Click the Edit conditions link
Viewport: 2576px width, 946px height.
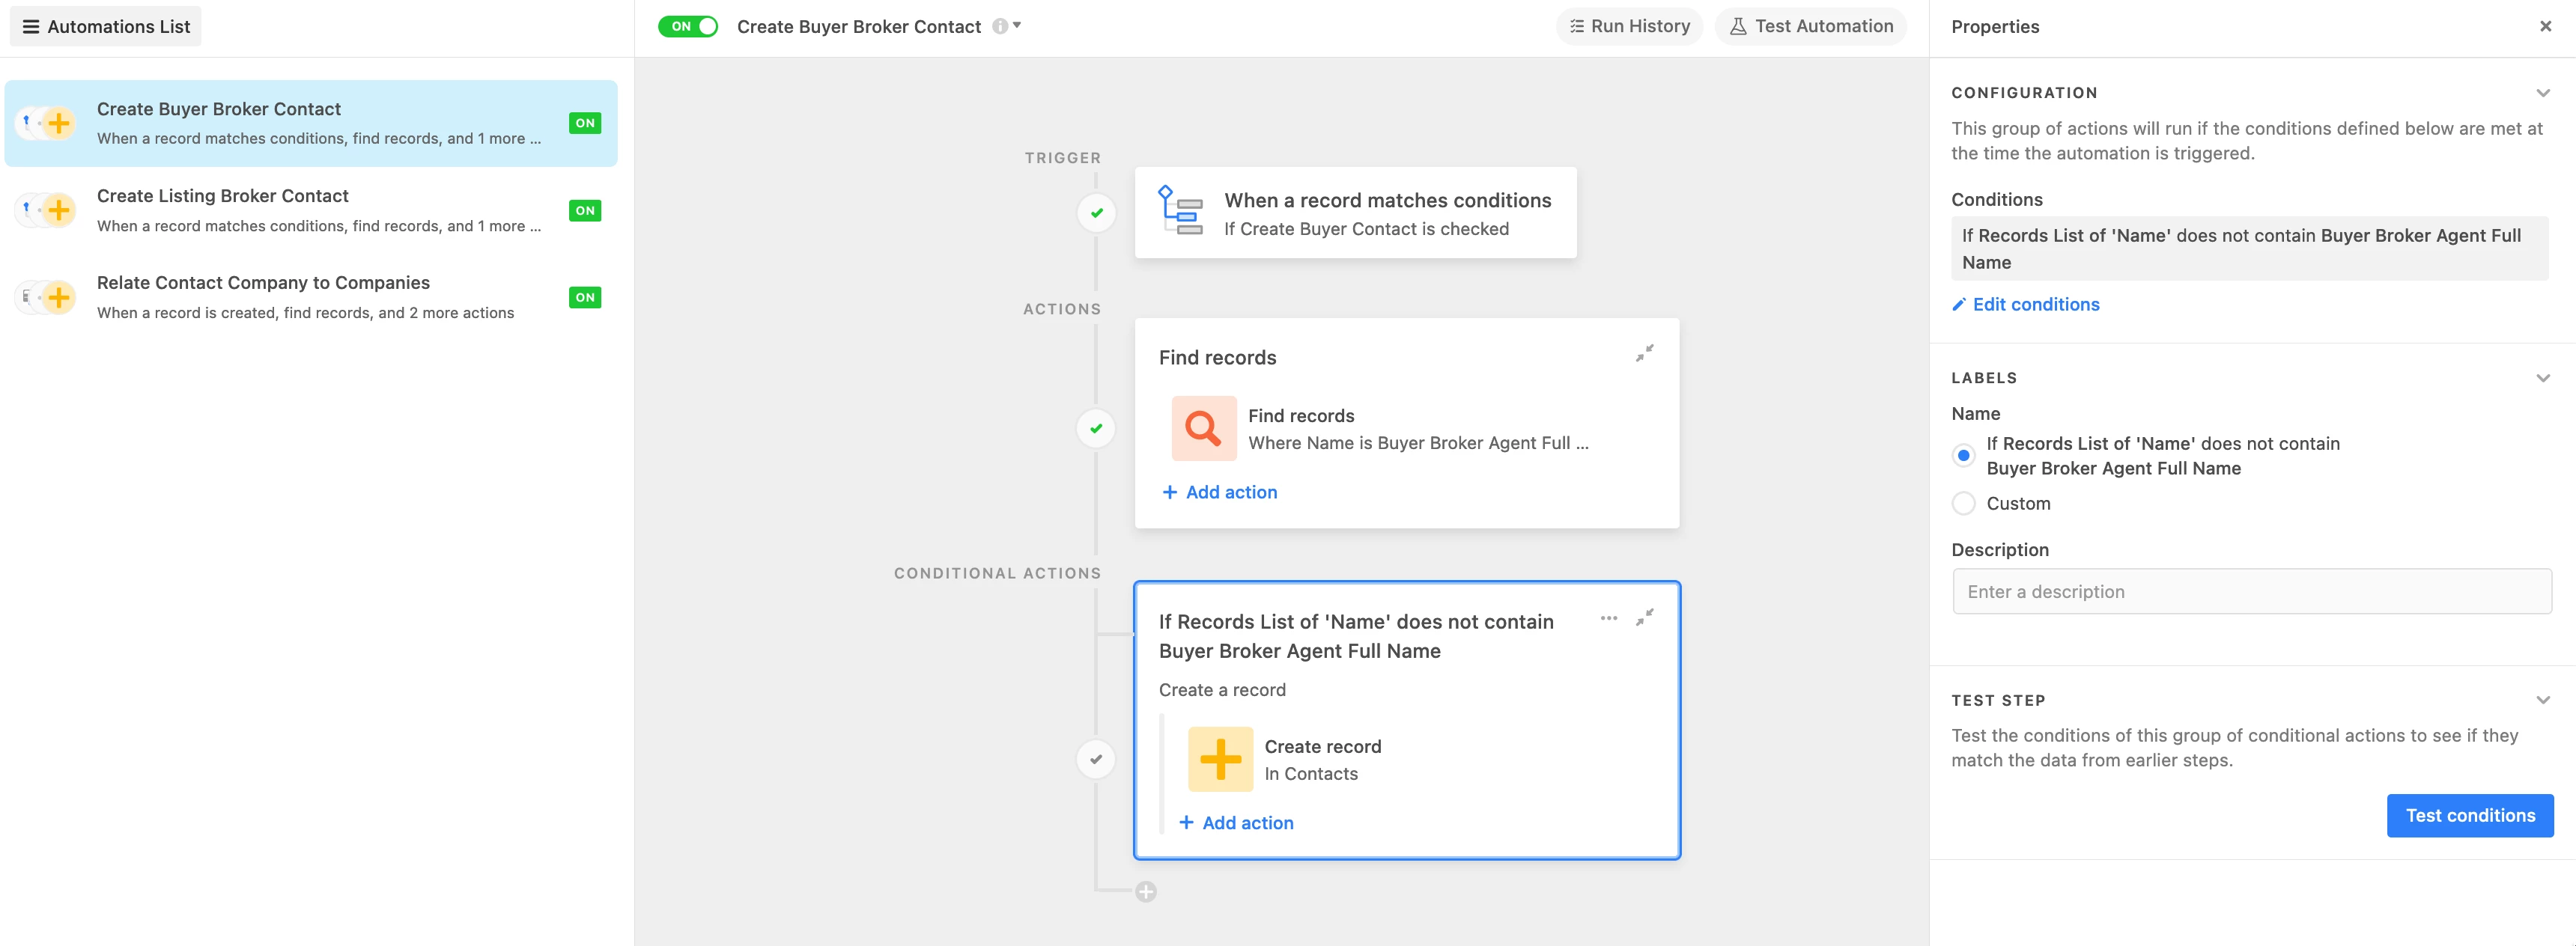click(x=2035, y=305)
